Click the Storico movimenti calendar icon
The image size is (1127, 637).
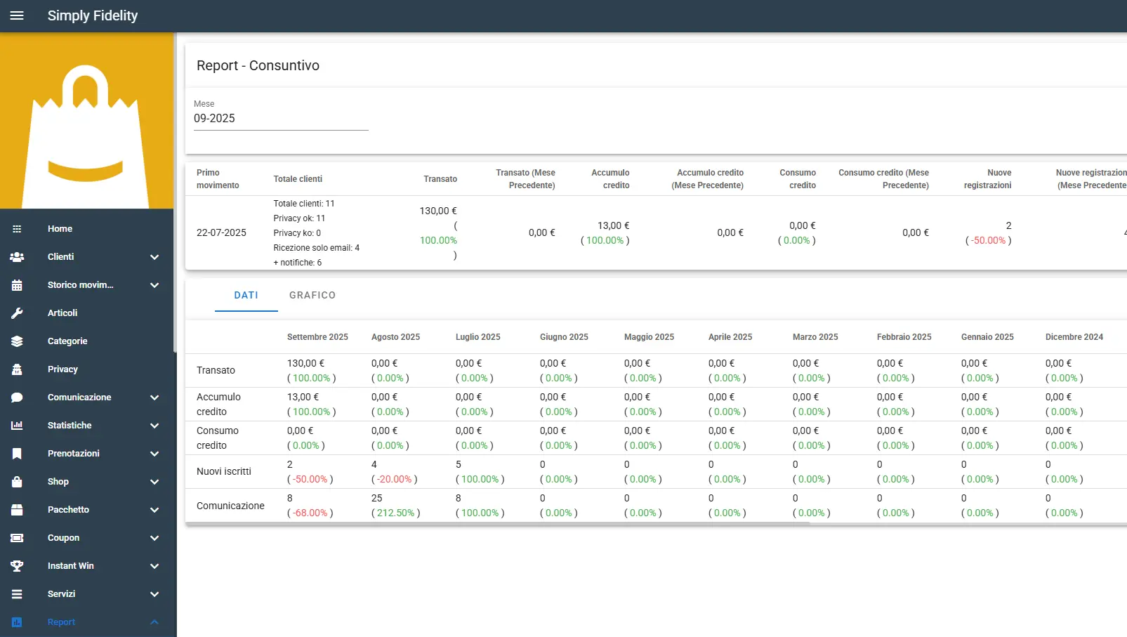click(x=17, y=285)
